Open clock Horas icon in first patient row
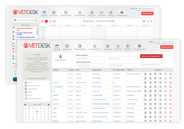 165,74
